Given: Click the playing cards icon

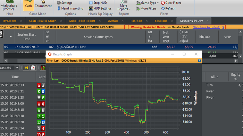Looking at the screenshot, I should coord(33,68).
